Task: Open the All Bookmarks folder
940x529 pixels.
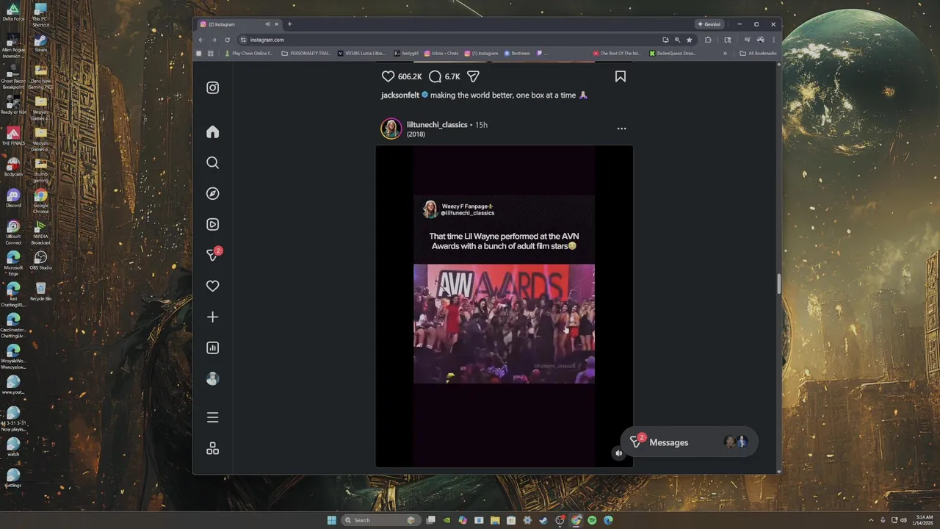Action: tap(759, 54)
